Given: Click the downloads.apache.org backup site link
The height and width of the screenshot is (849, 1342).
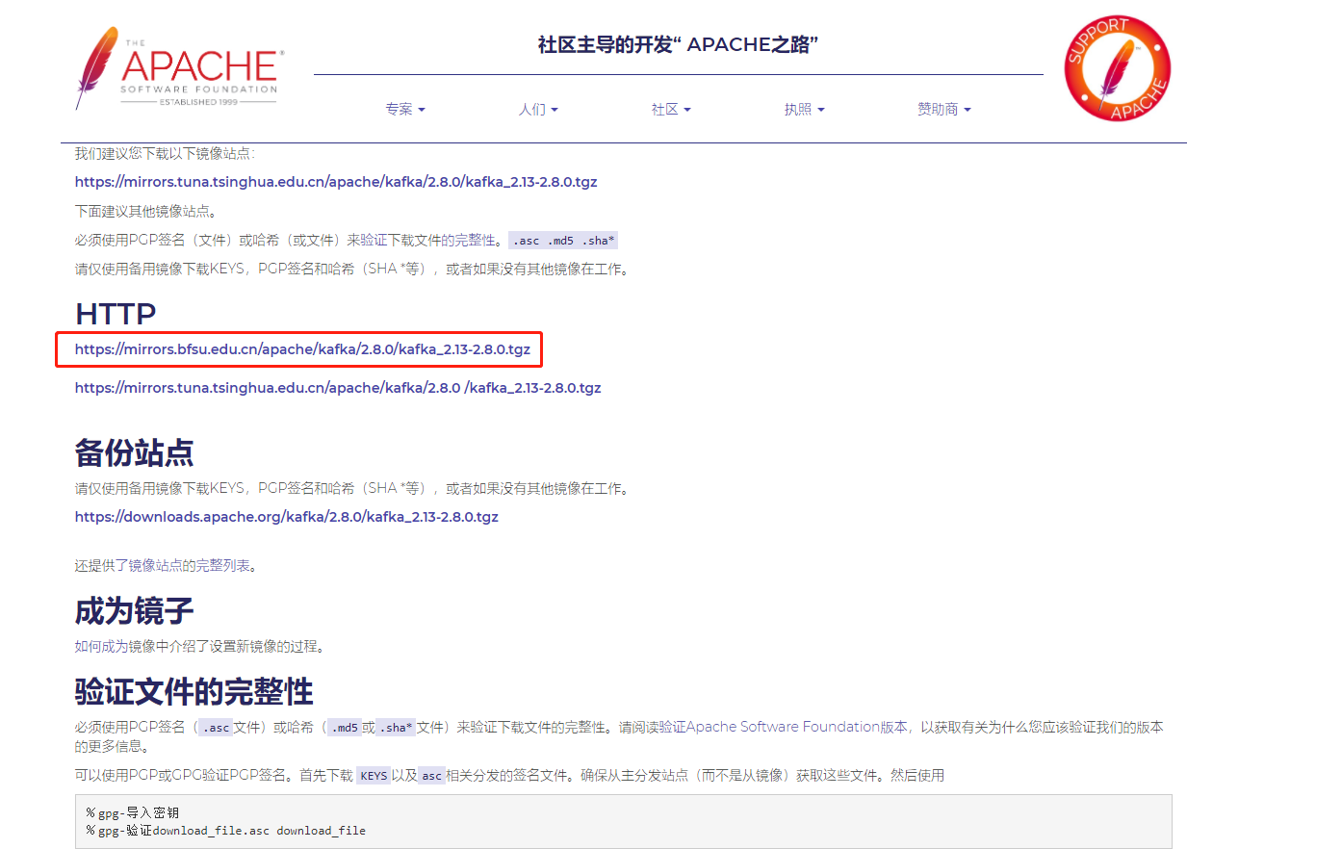Looking at the screenshot, I should [286, 516].
